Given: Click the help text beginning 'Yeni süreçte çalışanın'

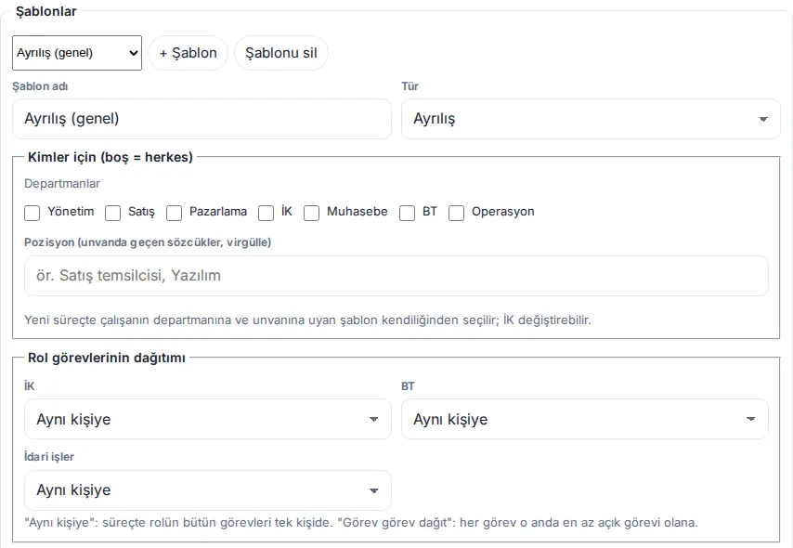Looking at the screenshot, I should pyautogui.click(x=307, y=320).
